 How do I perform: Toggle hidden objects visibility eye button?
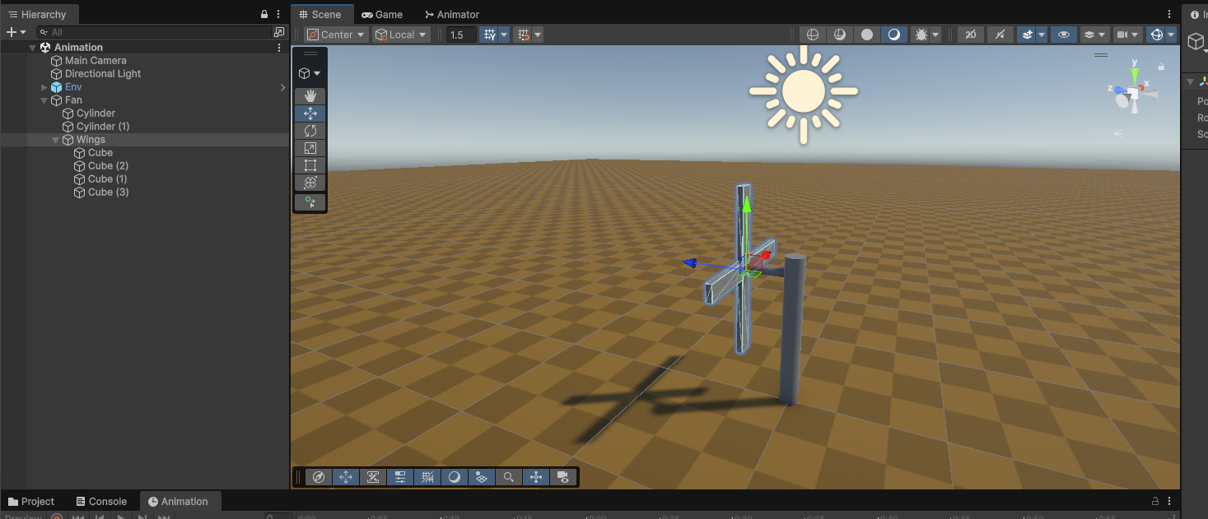[x=1064, y=35]
